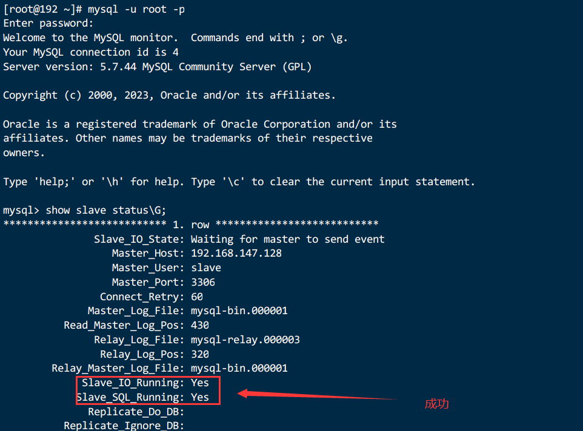This screenshot has width=583, height=431.
Task: Click the Master_User value slave
Action: pyautogui.click(x=206, y=268)
